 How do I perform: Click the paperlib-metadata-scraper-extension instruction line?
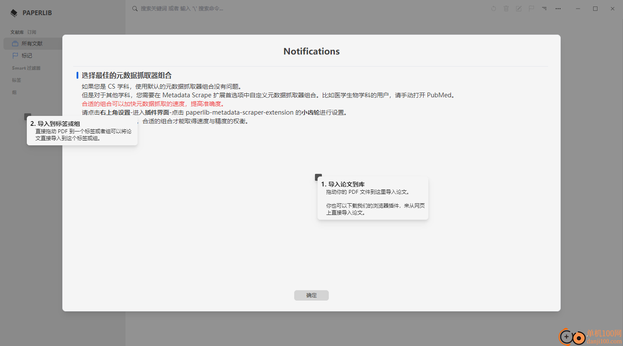(x=215, y=112)
